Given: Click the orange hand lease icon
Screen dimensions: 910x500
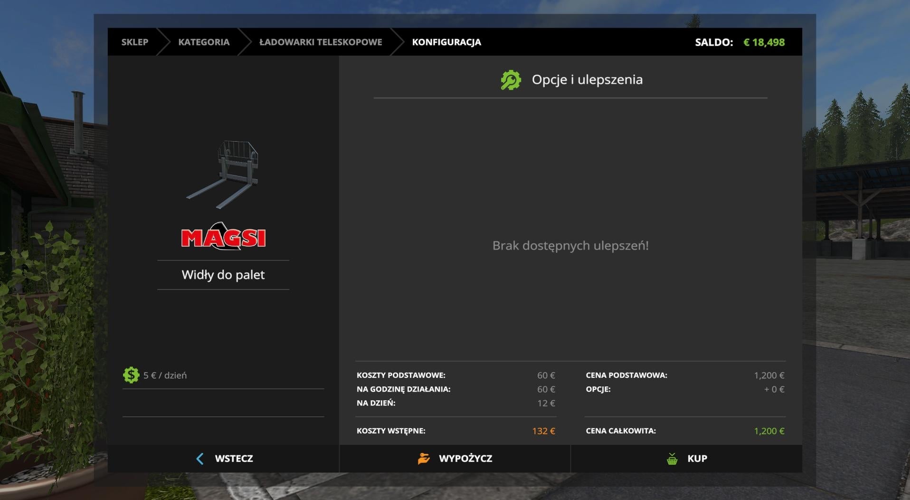Looking at the screenshot, I should (x=424, y=459).
